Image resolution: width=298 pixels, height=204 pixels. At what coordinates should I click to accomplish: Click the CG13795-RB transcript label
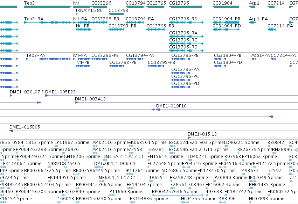160,26
